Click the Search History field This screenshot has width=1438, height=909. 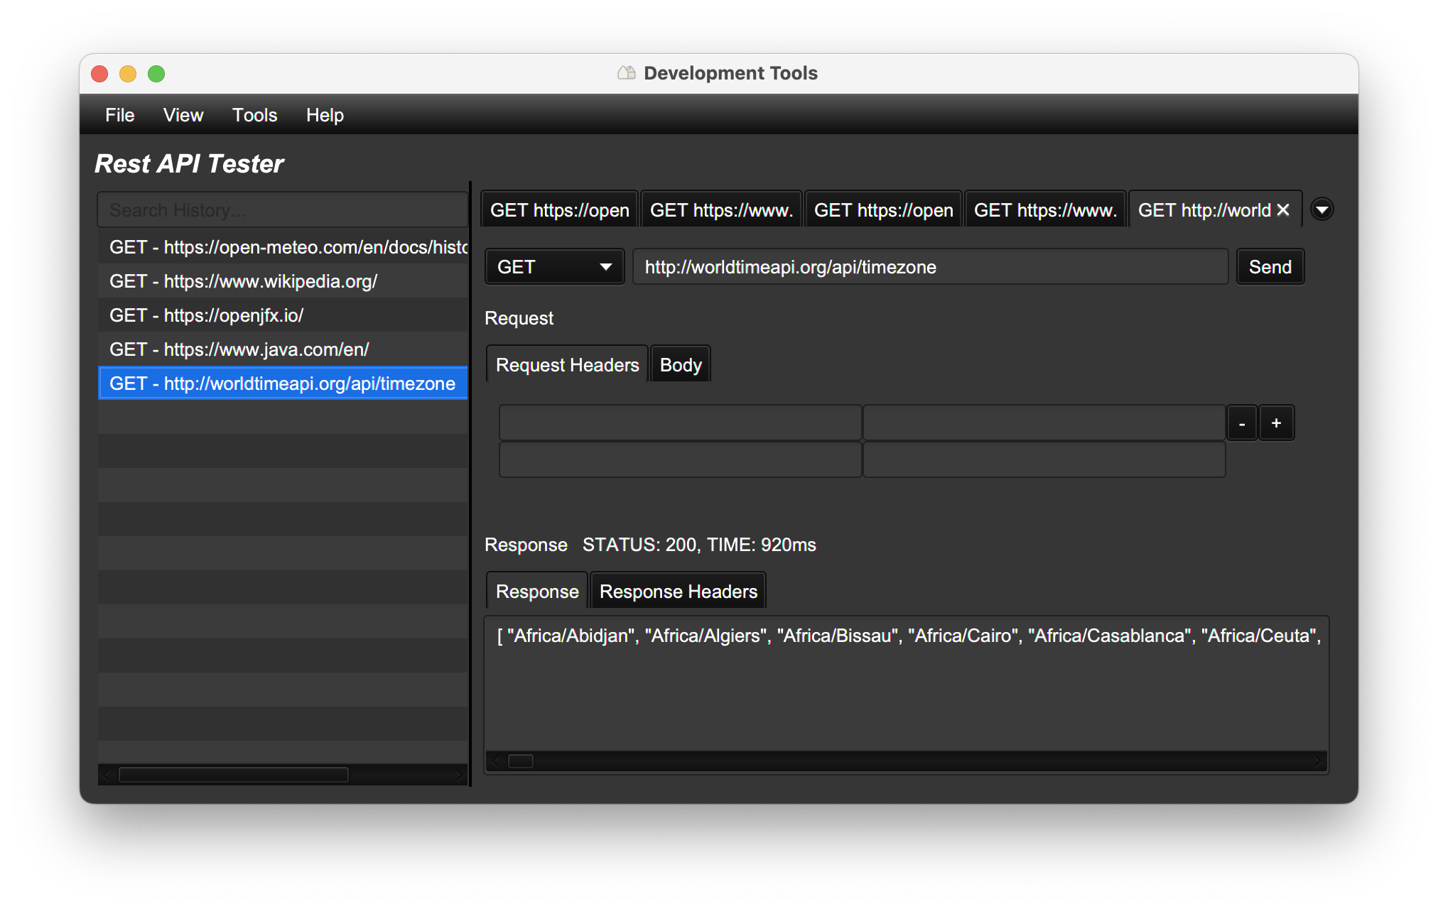click(282, 210)
